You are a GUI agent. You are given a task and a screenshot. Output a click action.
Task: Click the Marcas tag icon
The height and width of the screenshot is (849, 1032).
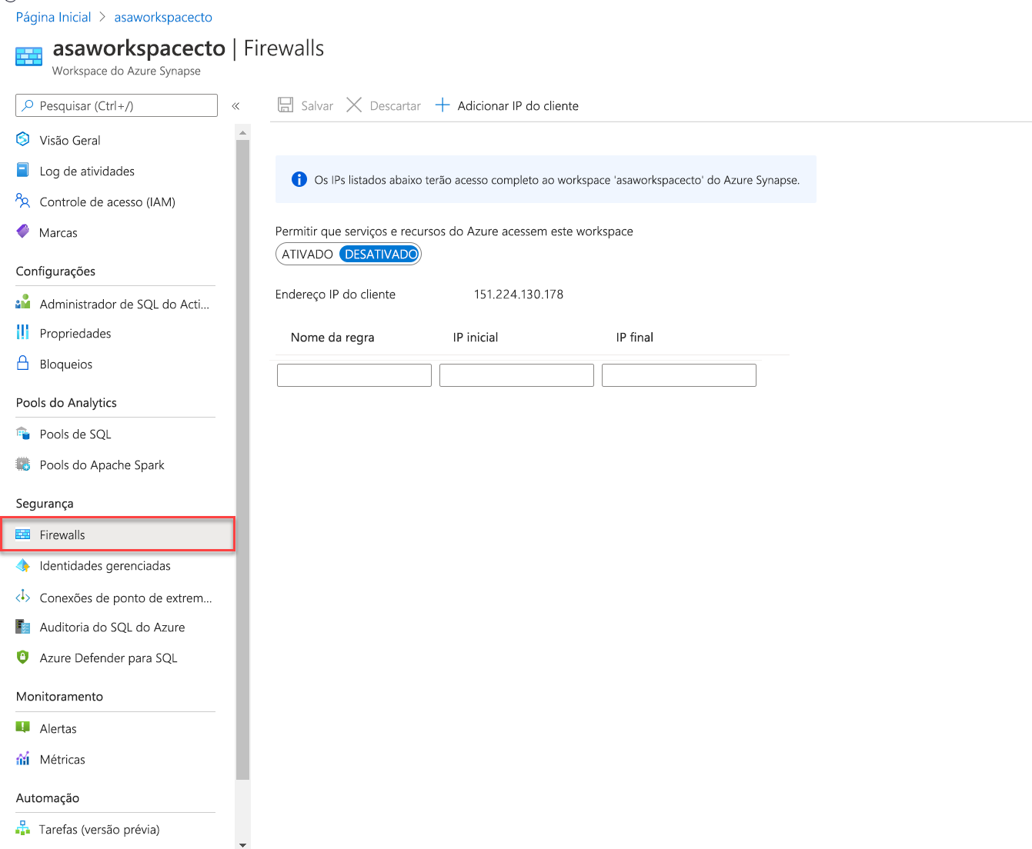[23, 231]
